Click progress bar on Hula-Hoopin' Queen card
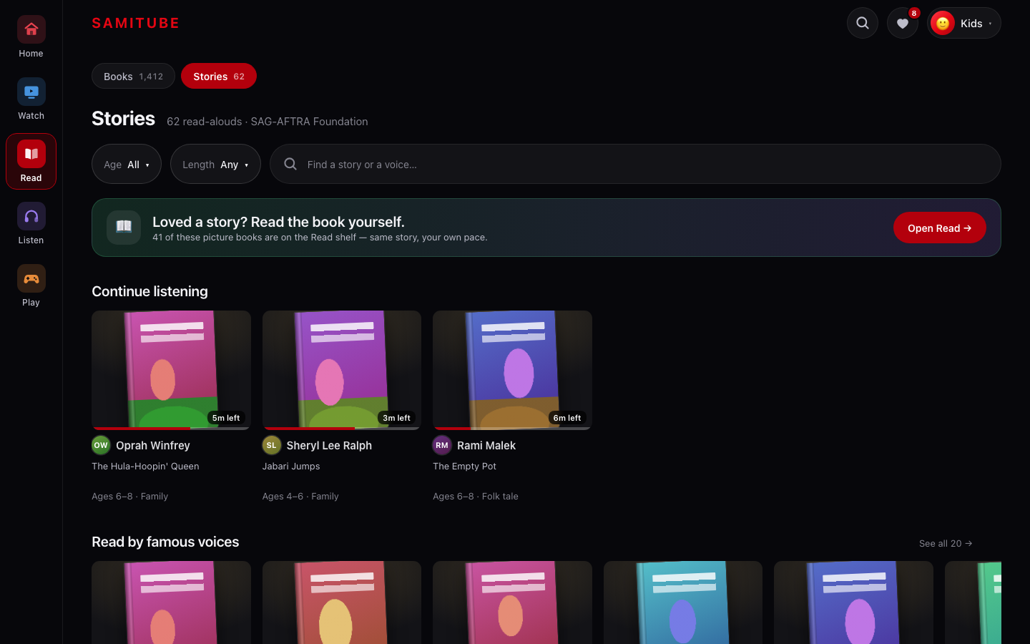 point(171,429)
